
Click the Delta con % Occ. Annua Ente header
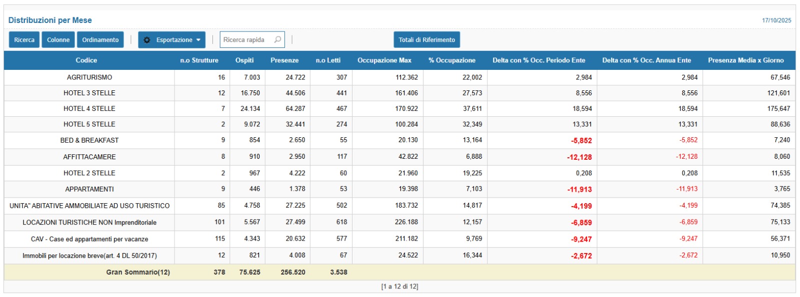point(646,60)
